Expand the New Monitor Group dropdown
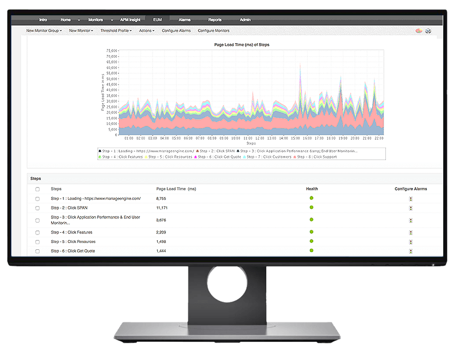The height and width of the screenshot is (352, 454). tap(44, 31)
